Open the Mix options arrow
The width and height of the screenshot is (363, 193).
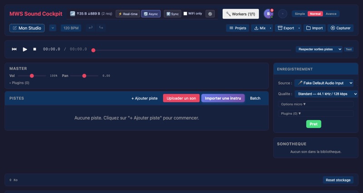[x=270, y=28]
